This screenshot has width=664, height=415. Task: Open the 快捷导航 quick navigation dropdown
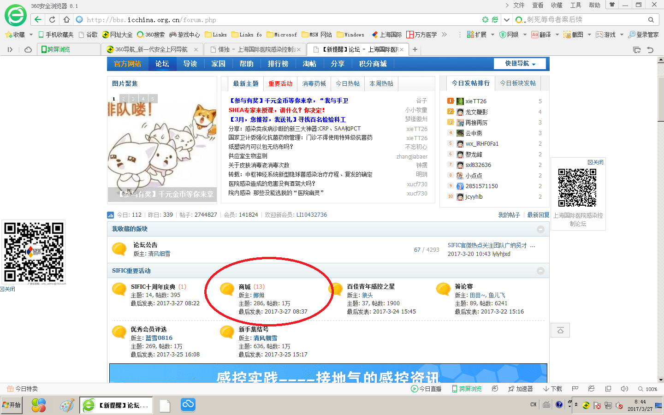pos(520,64)
